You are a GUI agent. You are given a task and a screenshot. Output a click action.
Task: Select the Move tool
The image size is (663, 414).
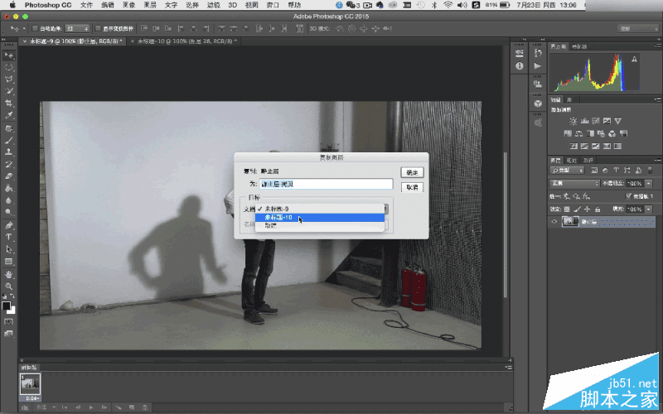point(9,55)
